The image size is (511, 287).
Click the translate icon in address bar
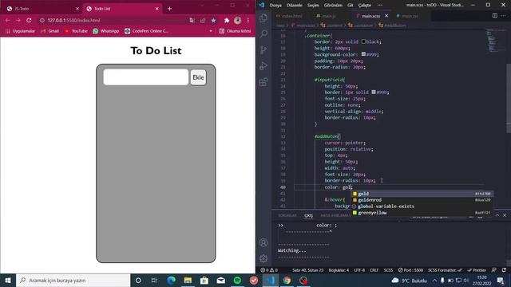tap(192, 21)
